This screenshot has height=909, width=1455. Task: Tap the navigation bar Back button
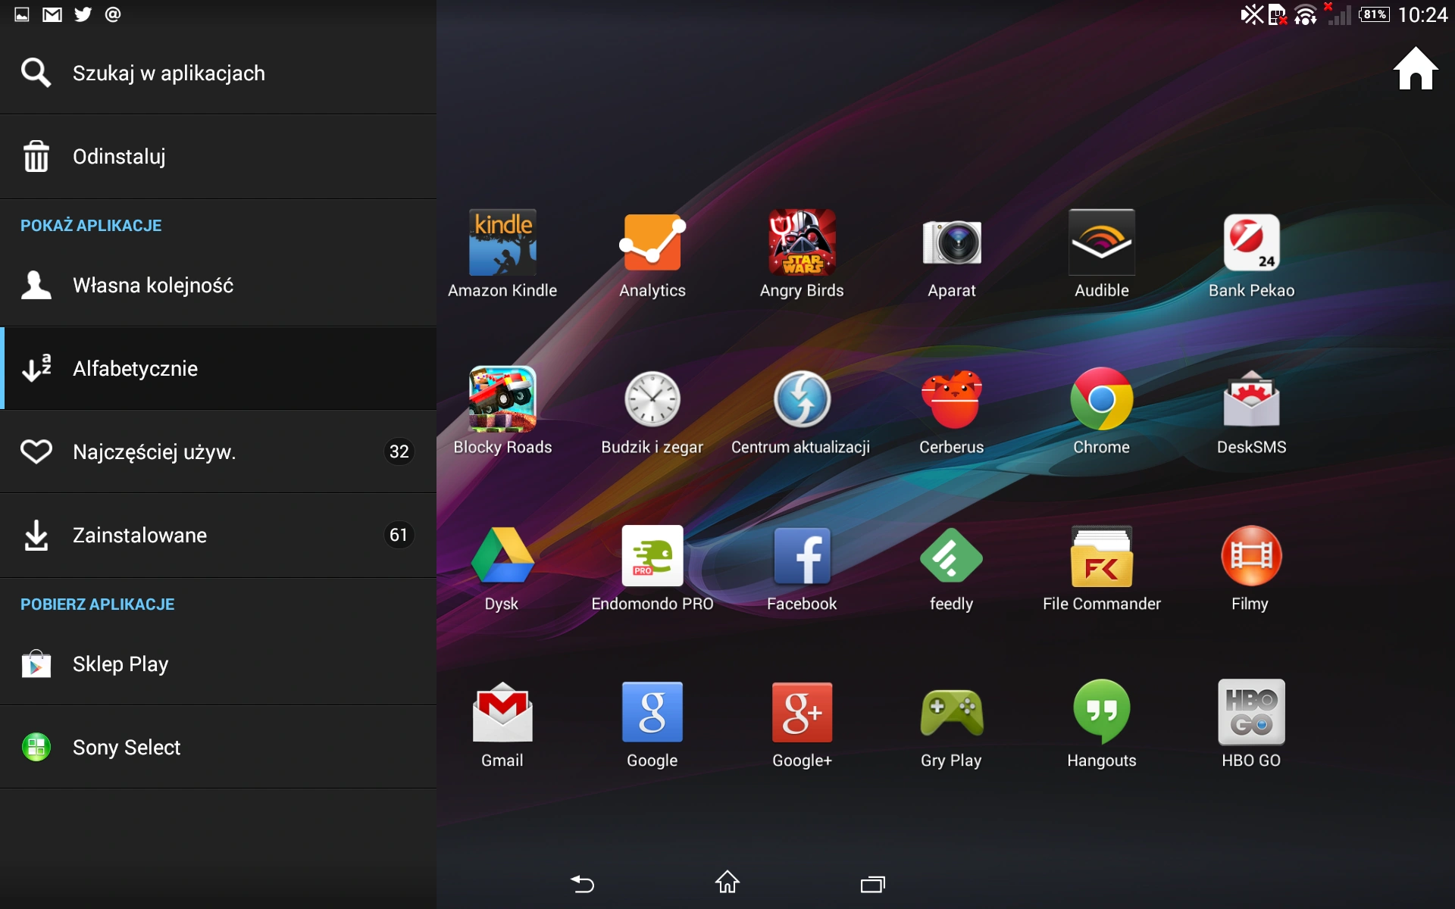[582, 883]
